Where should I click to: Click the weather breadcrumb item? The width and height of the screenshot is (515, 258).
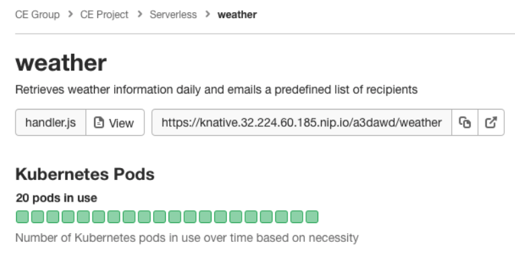click(237, 15)
